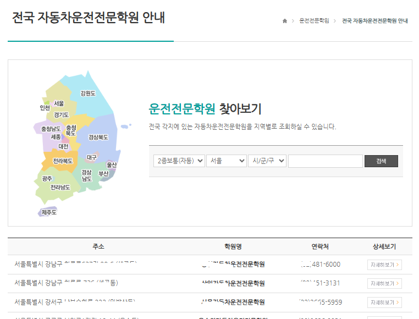Select 대전 on the map
419x319 pixels.
(x=63, y=146)
